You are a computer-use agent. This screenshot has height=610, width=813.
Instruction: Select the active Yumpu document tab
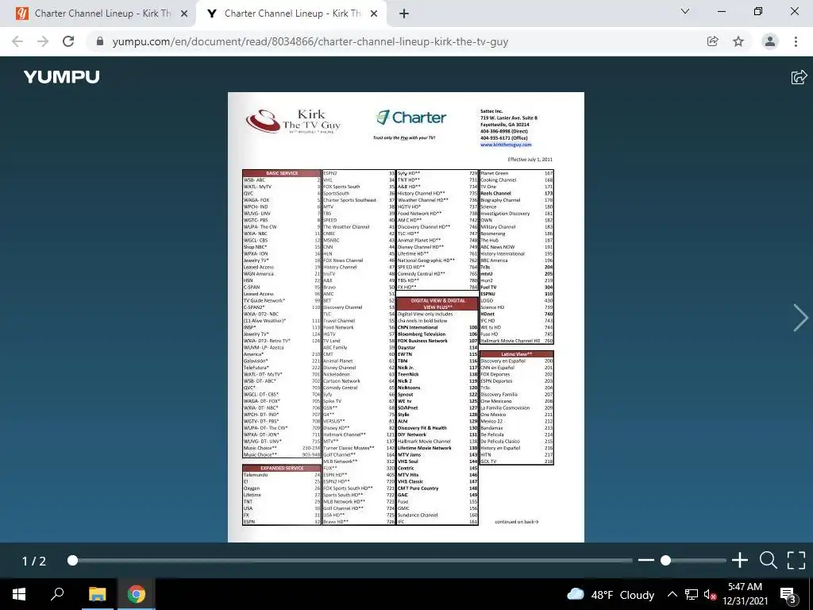[291, 14]
